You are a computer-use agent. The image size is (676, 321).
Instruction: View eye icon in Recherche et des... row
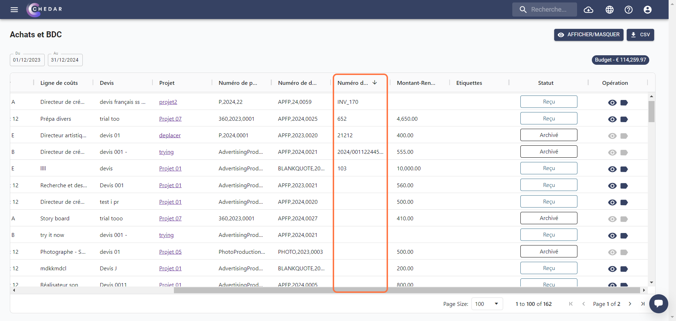(612, 186)
